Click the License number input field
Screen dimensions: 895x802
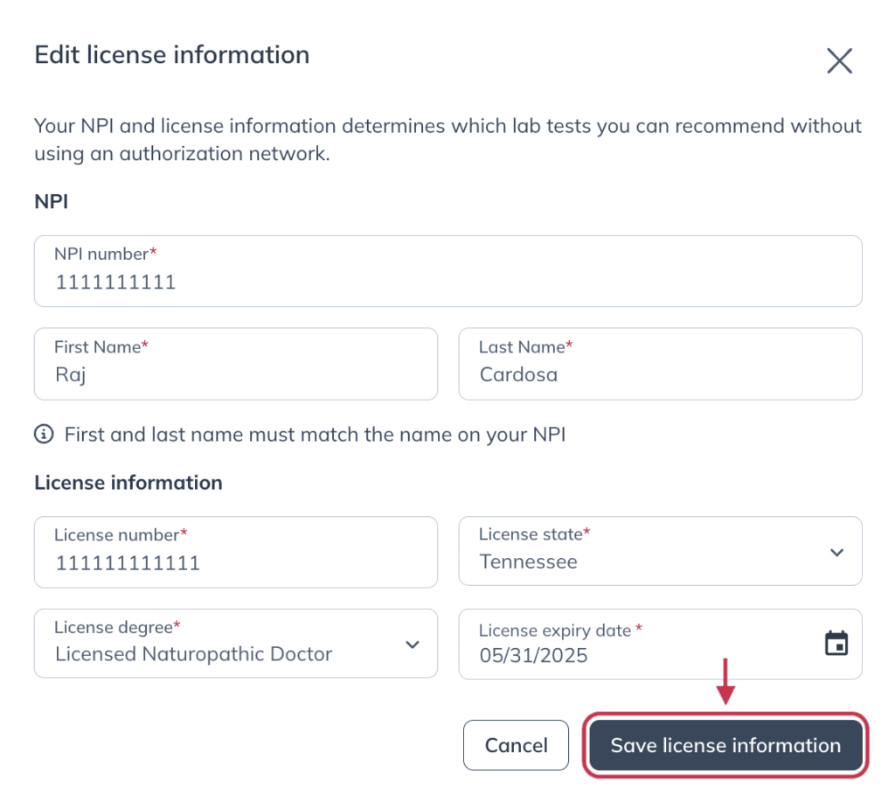coord(236,553)
